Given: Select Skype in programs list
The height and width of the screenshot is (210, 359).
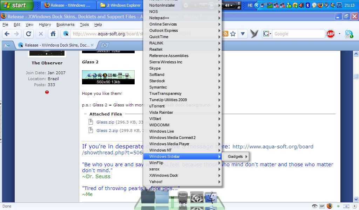Looking at the screenshot, I should (x=182, y=68).
